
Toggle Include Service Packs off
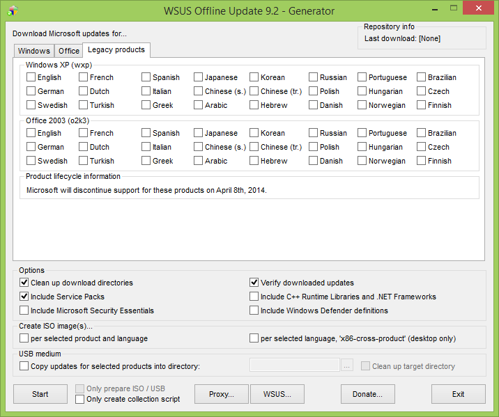(25, 297)
